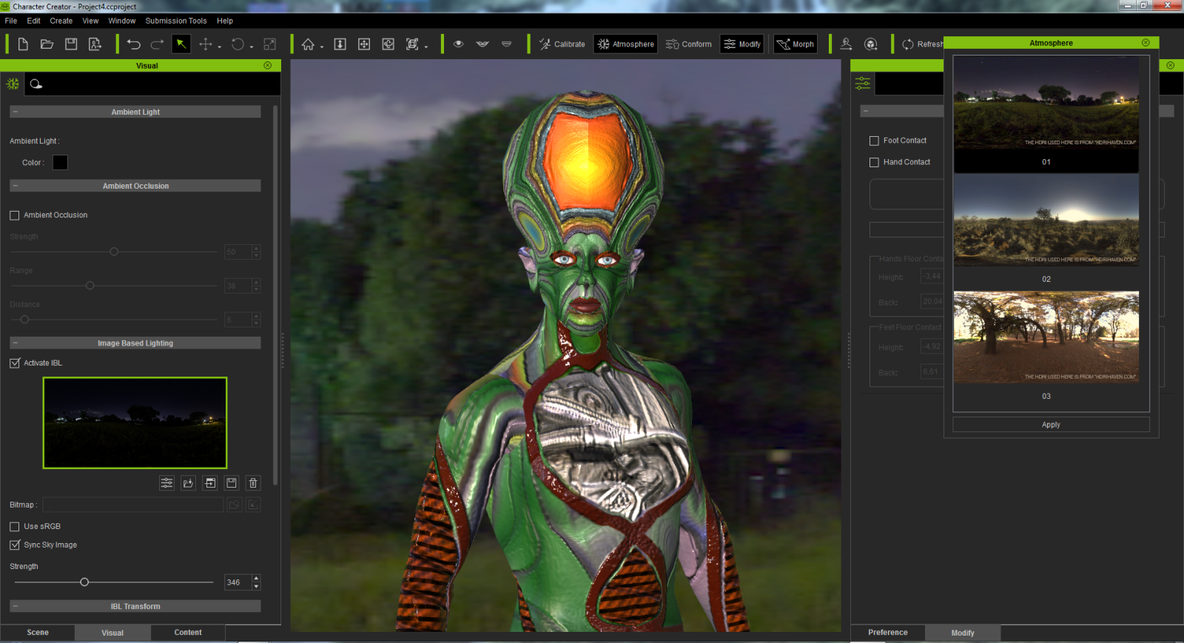This screenshot has height=643, width=1184.
Task: Click the IBL Strength value field 346
Action: coord(238,582)
